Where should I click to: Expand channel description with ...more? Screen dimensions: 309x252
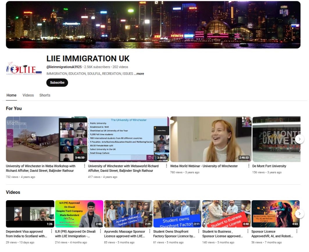click(x=139, y=74)
